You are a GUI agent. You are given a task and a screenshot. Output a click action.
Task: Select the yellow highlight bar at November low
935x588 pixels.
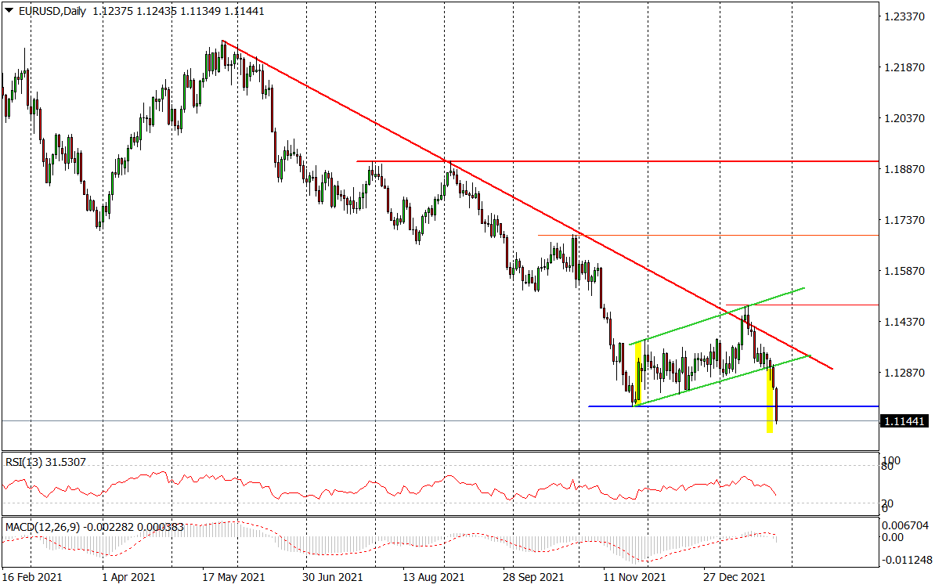pos(638,374)
